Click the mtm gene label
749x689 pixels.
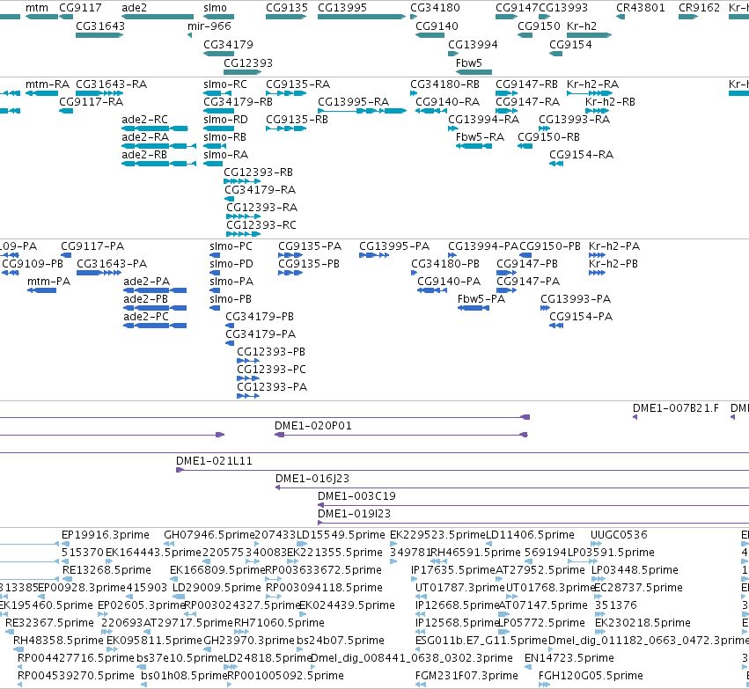point(37,8)
